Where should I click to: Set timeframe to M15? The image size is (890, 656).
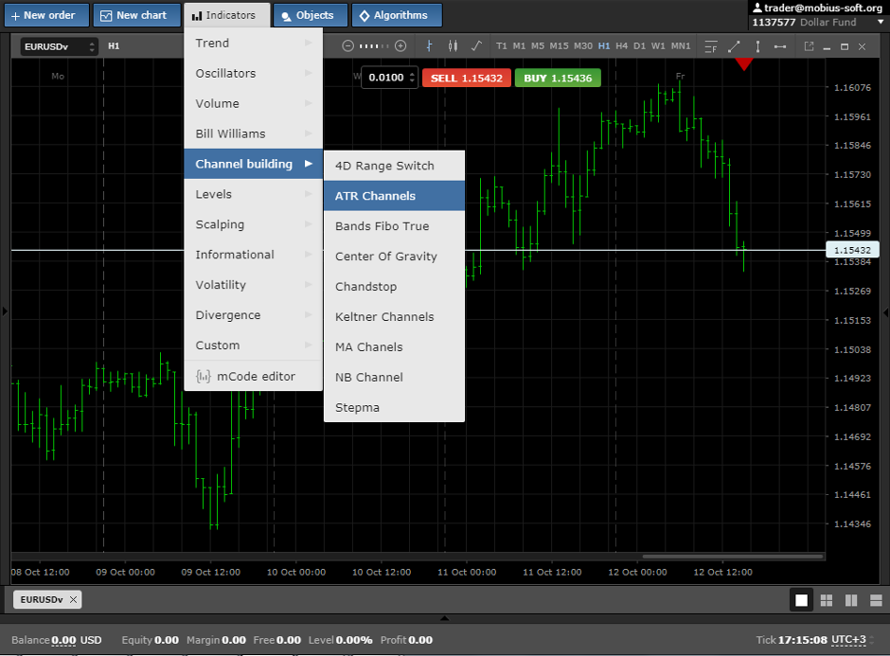point(559,46)
